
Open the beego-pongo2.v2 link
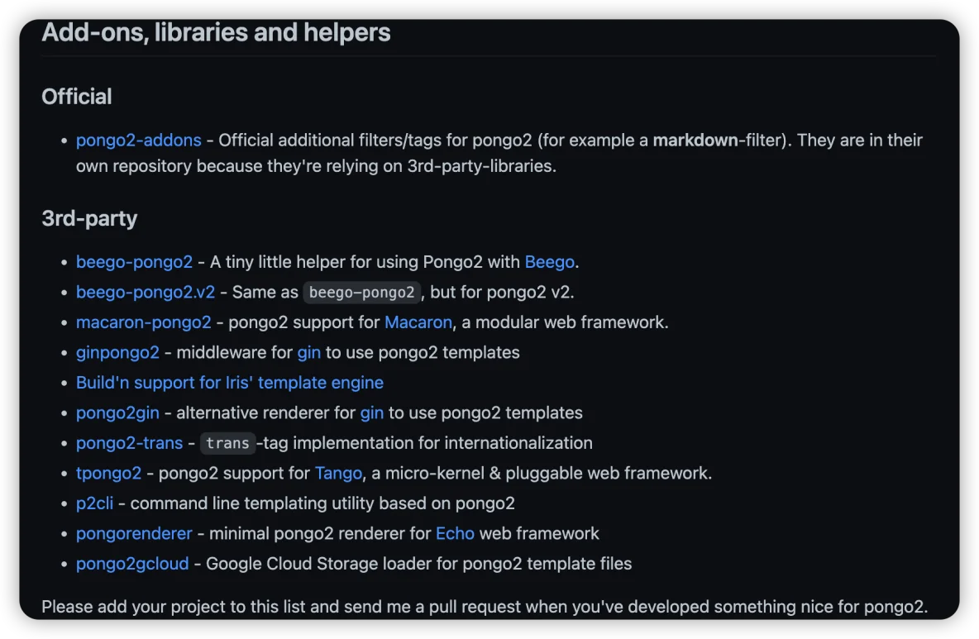pos(146,292)
